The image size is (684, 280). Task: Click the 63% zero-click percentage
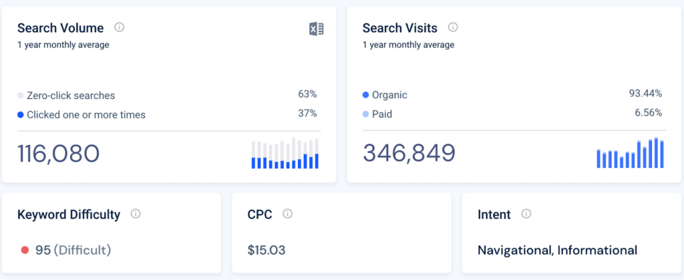(307, 94)
